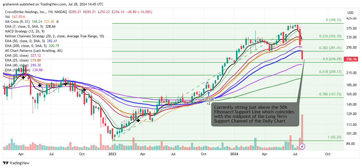Open the USD currency selector
This screenshot has height=168, width=362.
pyautogui.click(x=351, y=13)
